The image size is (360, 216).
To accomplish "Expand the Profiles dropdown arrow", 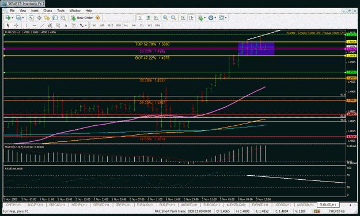I will [x=22, y=18].
